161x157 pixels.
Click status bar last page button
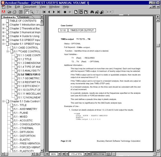click(x=89, y=154)
